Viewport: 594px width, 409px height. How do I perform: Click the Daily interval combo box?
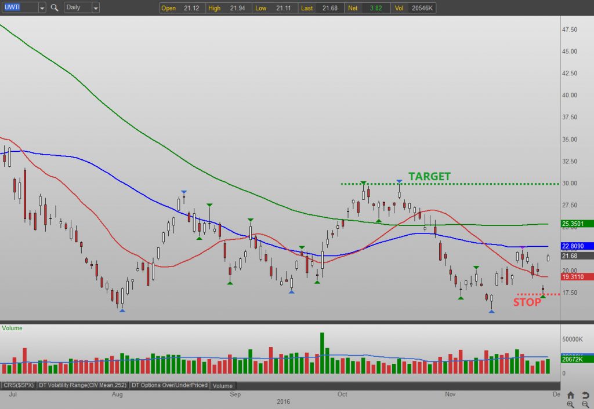pos(77,8)
